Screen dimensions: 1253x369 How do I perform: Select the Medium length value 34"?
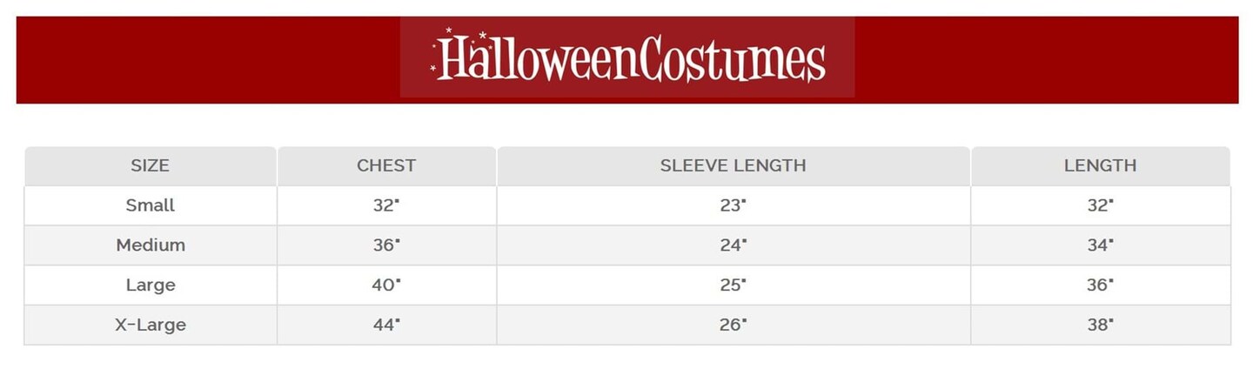(1100, 245)
